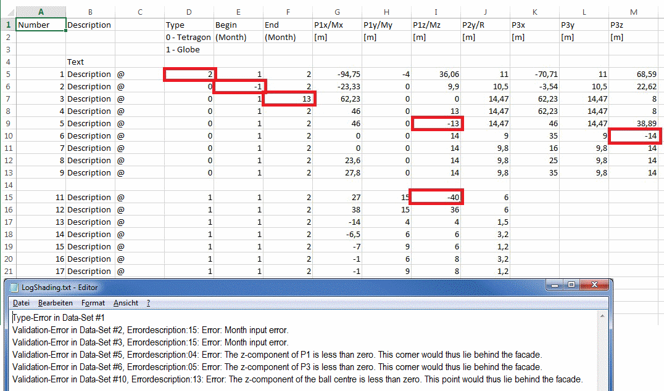Screen dimensions: 664x391
Task: Select the '@' cell in row 9
Action: (x=139, y=123)
